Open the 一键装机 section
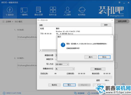 click(24, 11)
